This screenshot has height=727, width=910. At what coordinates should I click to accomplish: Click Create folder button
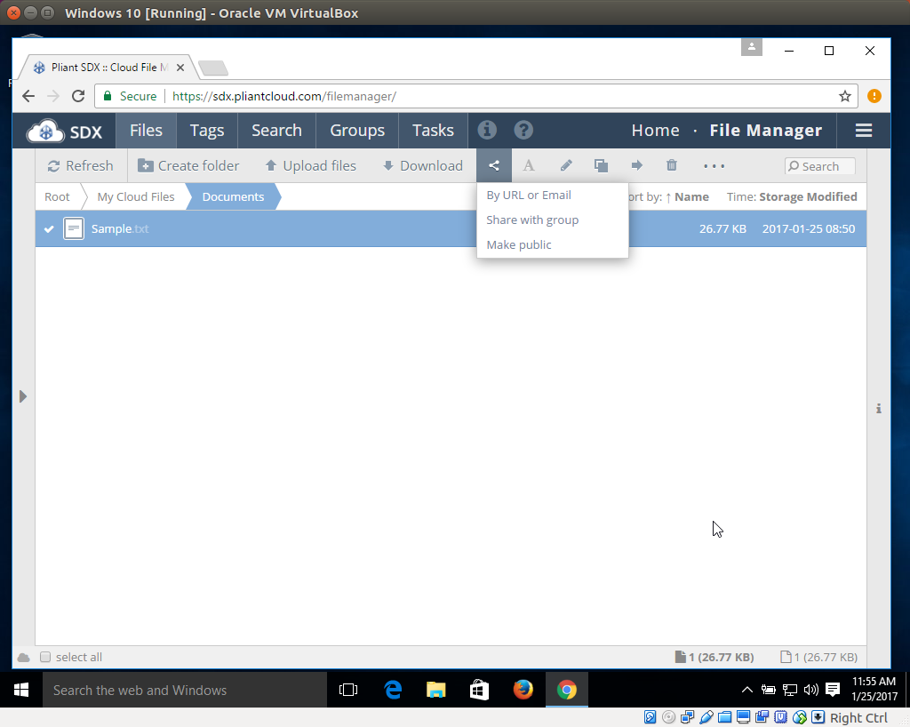pos(188,166)
